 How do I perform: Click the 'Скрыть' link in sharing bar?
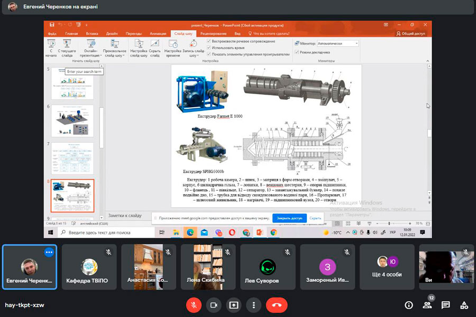click(315, 218)
